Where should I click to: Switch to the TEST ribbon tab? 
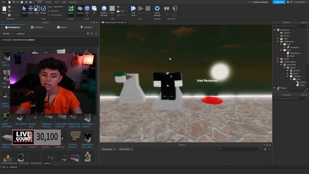(x=57, y=2)
